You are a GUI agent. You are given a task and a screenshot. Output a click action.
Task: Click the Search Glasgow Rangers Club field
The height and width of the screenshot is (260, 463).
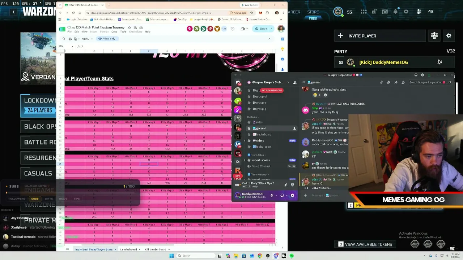click(x=430, y=82)
